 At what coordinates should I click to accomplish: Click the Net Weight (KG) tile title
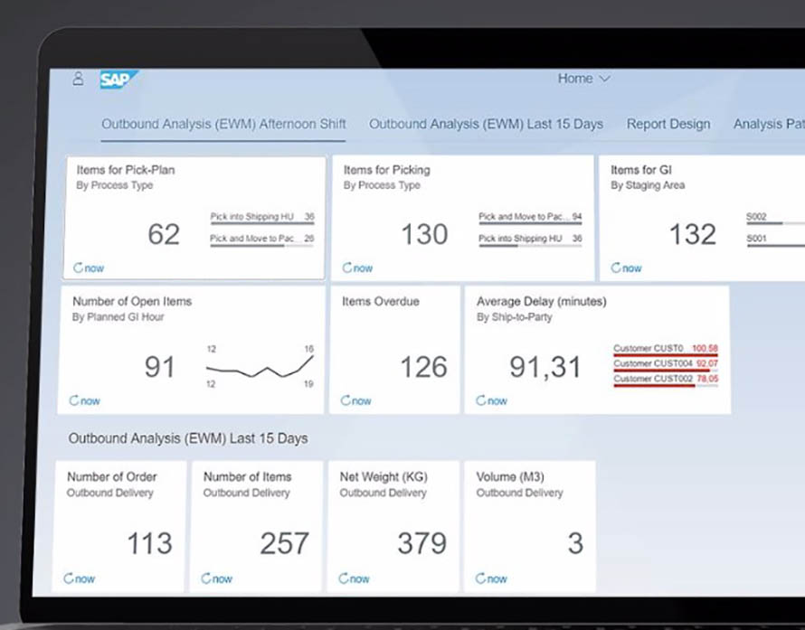pos(384,477)
